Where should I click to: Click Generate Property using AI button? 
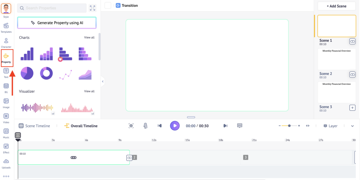coord(57,23)
